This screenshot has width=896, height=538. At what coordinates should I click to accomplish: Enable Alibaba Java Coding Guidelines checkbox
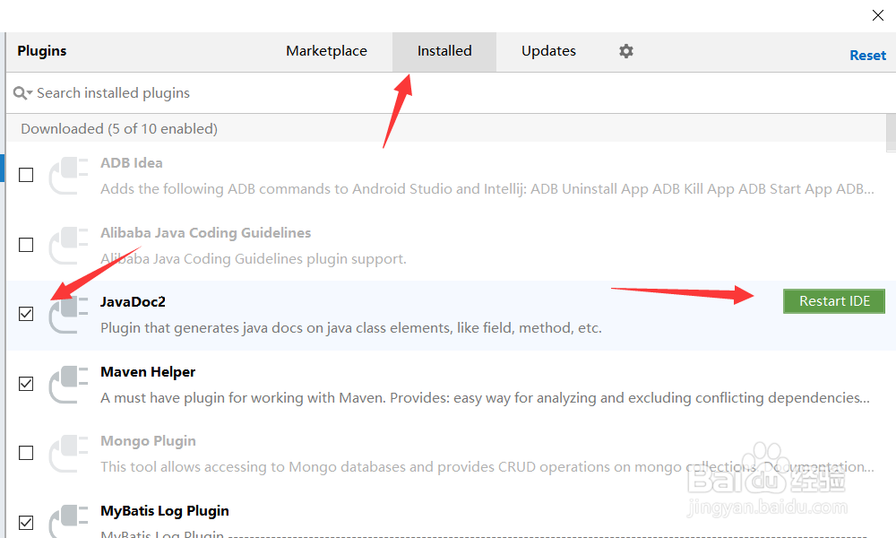coord(26,245)
